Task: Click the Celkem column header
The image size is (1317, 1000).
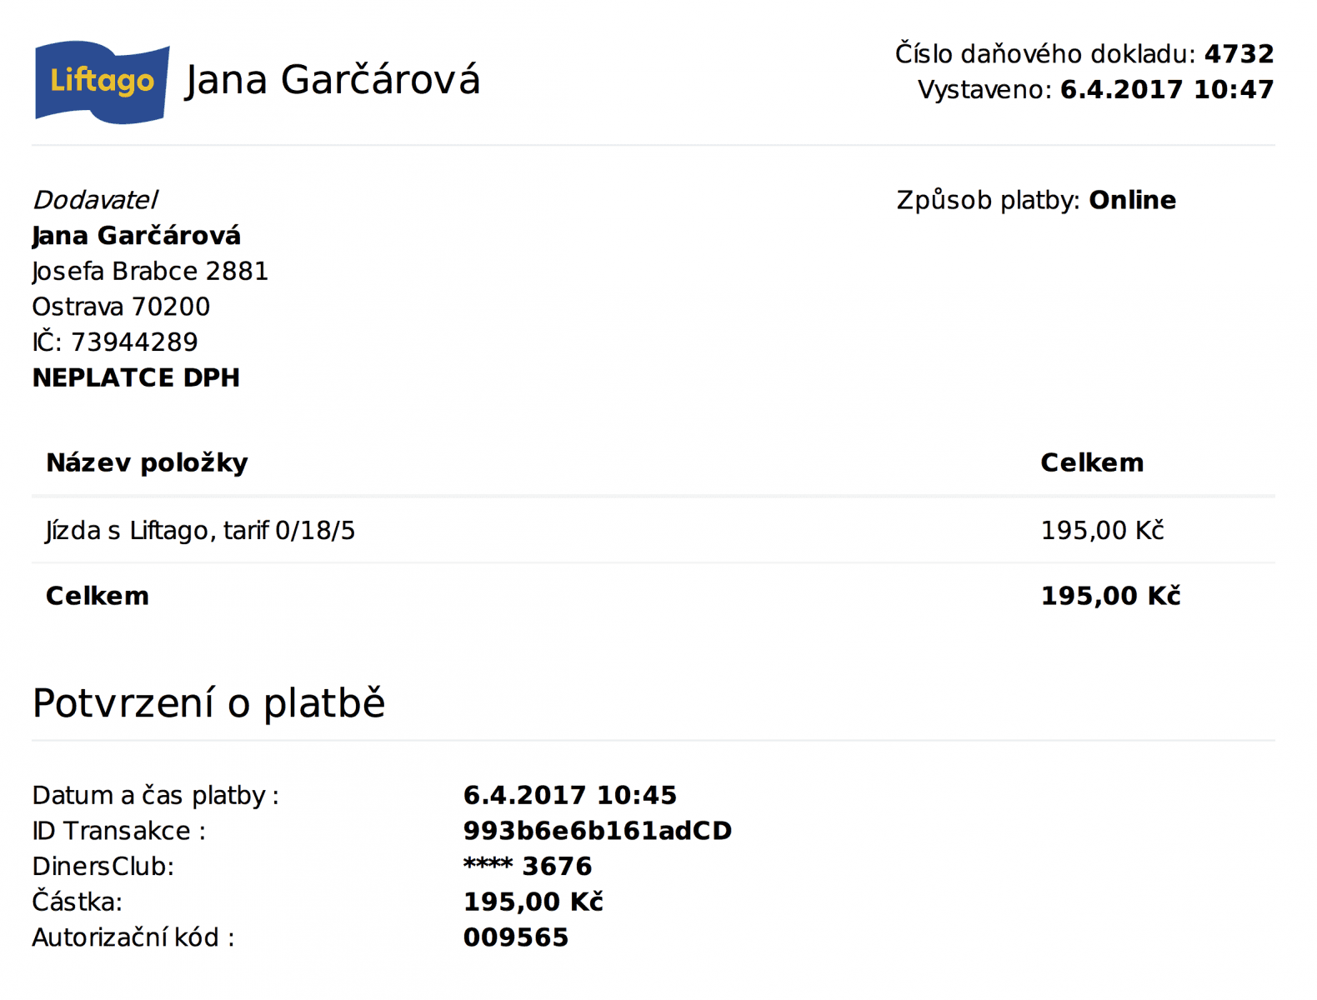Action: [1092, 463]
